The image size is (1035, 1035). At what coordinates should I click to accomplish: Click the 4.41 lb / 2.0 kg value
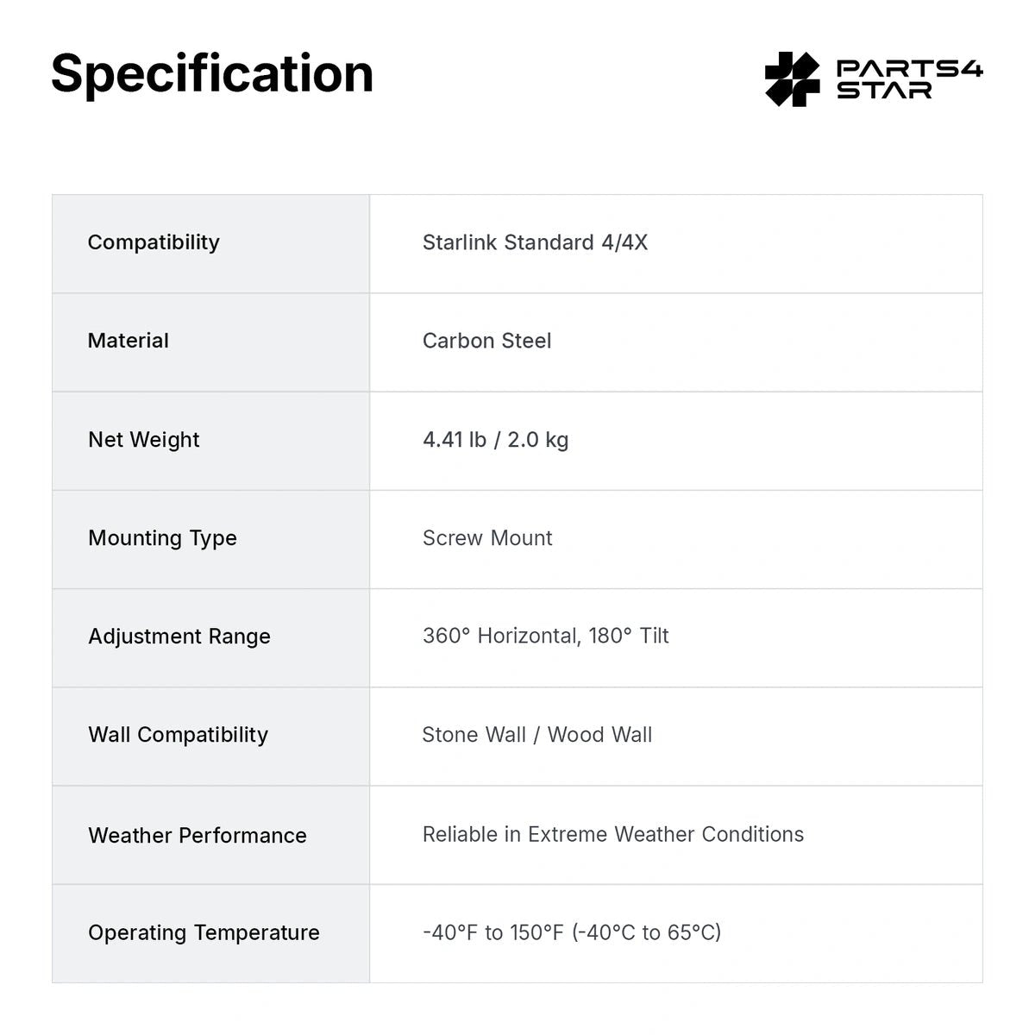pyautogui.click(x=495, y=440)
